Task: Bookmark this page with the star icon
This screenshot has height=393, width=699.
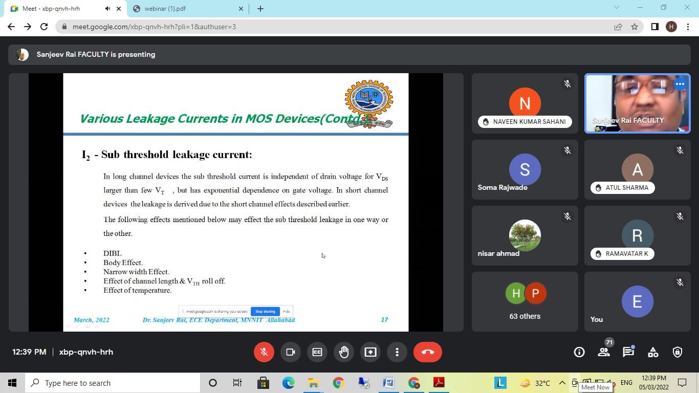Action: pos(635,27)
